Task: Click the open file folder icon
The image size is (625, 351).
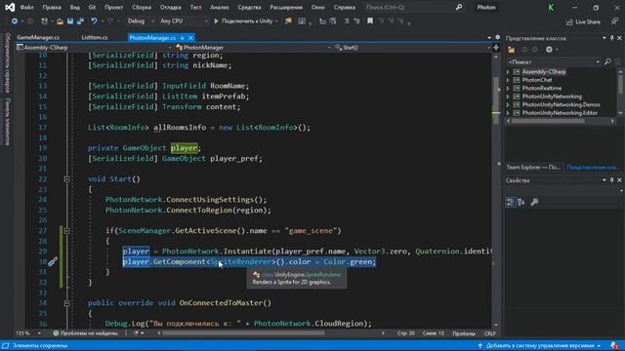Action: [x=60, y=21]
